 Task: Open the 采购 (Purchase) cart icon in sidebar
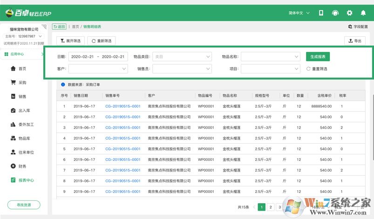[14, 82]
